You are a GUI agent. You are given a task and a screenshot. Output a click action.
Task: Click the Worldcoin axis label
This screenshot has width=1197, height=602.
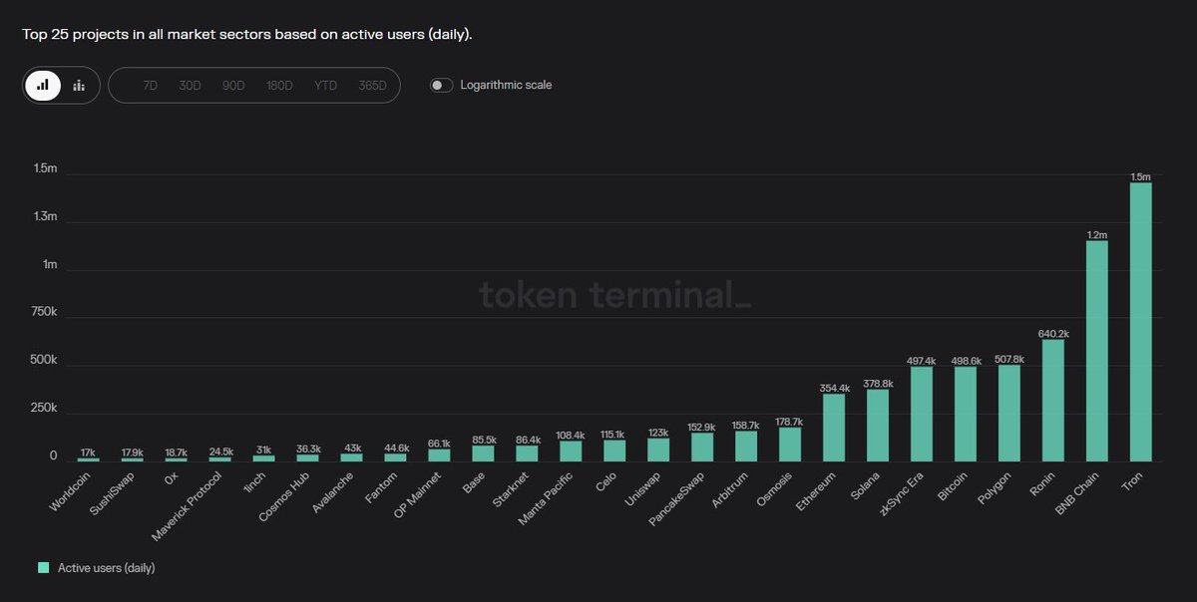[71, 490]
